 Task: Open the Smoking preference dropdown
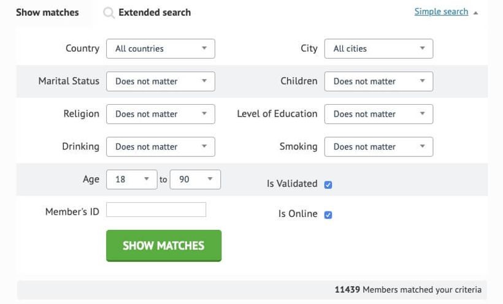(380, 146)
